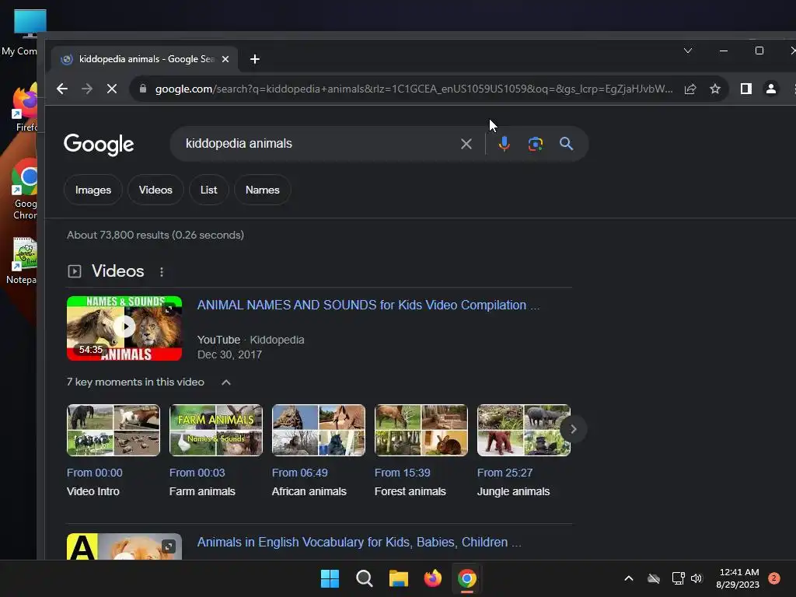The height and width of the screenshot is (597, 796).
Task: Filter results by Images
Action: (x=93, y=190)
